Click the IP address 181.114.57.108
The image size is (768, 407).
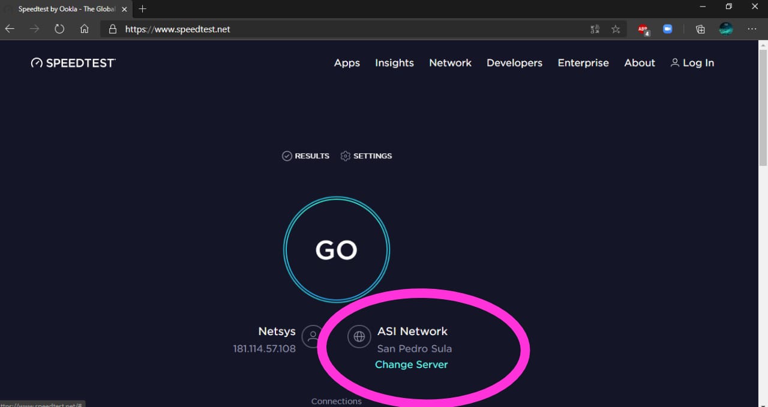point(265,349)
